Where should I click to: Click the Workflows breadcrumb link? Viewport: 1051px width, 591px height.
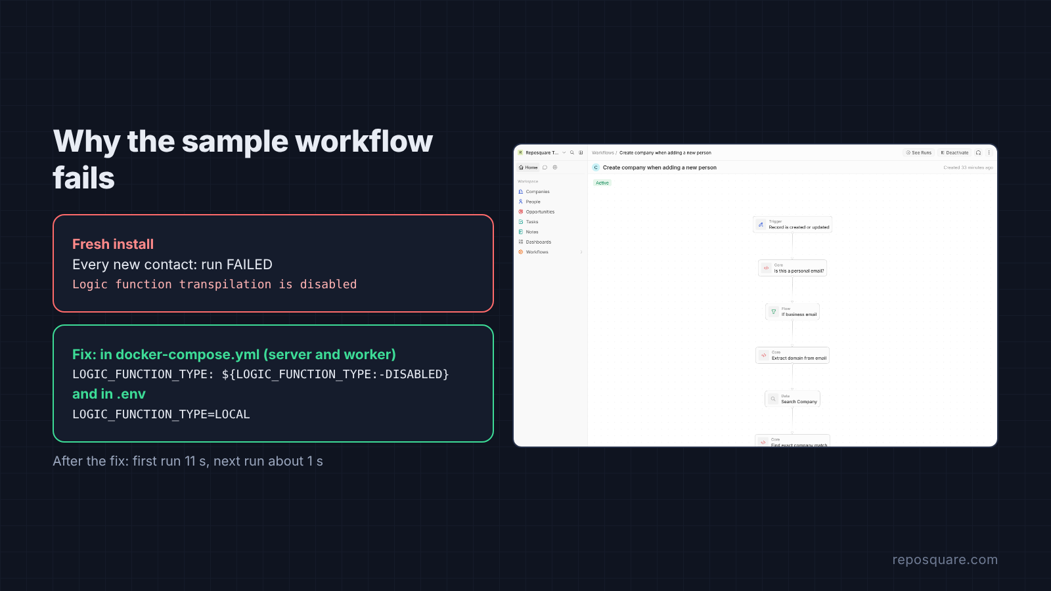tap(603, 152)
